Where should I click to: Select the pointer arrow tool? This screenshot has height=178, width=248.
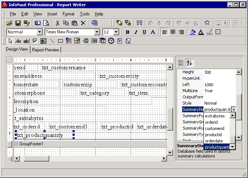tap(10, 41)
